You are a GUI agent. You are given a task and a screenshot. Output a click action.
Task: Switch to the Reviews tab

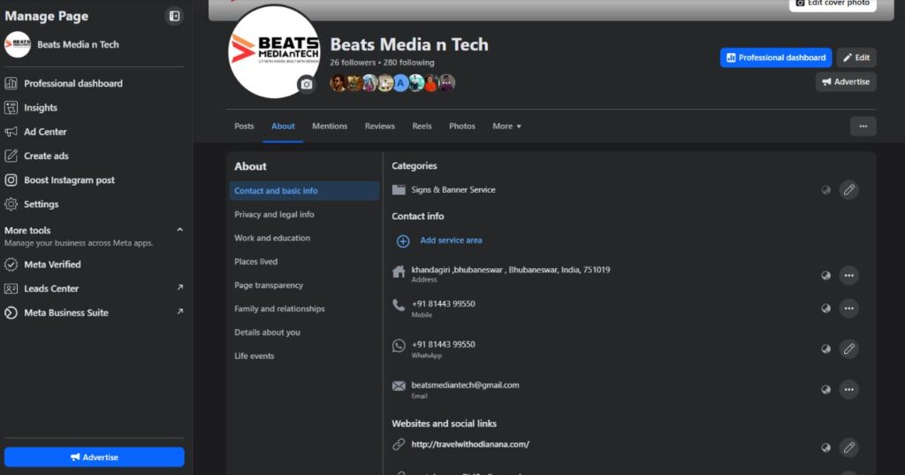click(379, 126)
